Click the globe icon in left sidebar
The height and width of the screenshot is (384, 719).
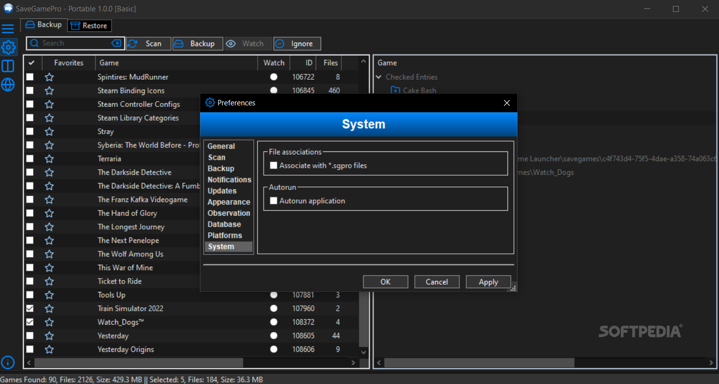8,85
